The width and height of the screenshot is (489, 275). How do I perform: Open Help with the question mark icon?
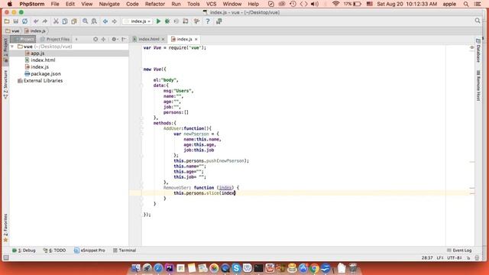(208, 21)
